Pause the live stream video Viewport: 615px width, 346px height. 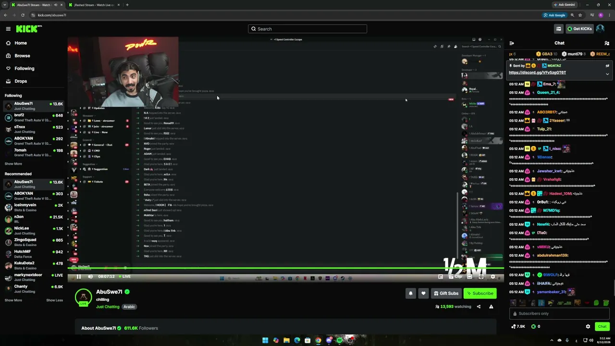[79, 276]
